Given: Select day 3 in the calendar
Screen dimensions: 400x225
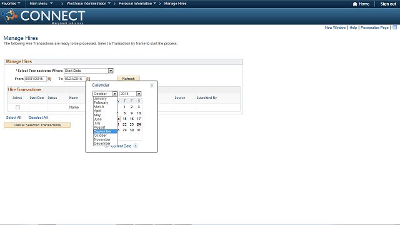Looking at the screenshot, I should [139, 107].
